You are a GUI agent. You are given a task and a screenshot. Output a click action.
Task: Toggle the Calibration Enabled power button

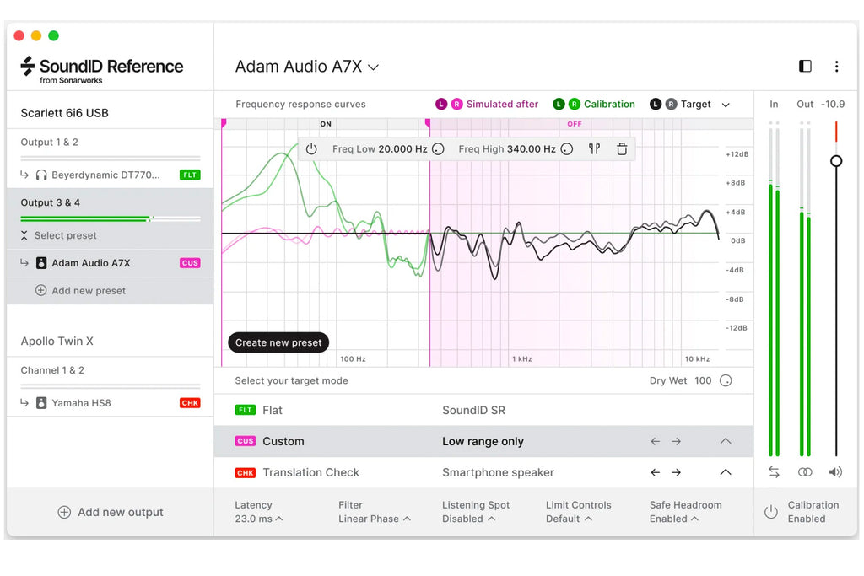coord(771,512)
